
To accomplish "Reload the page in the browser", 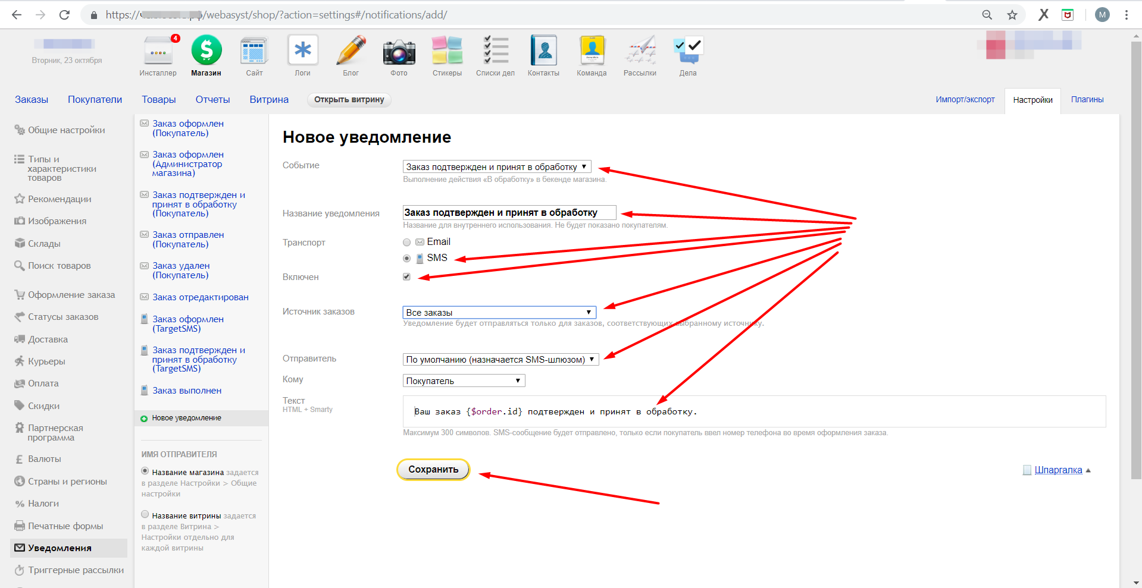I will point(64,15).
